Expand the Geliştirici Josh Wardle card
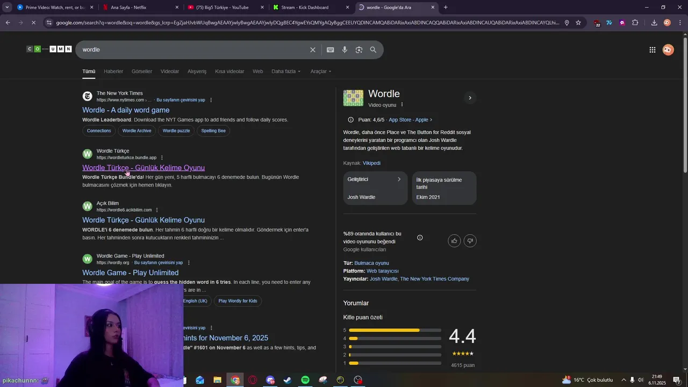 (375, 188)
